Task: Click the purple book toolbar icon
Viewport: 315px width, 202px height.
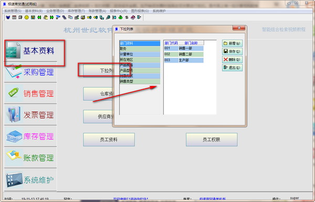Action: [x=133, y=17]
